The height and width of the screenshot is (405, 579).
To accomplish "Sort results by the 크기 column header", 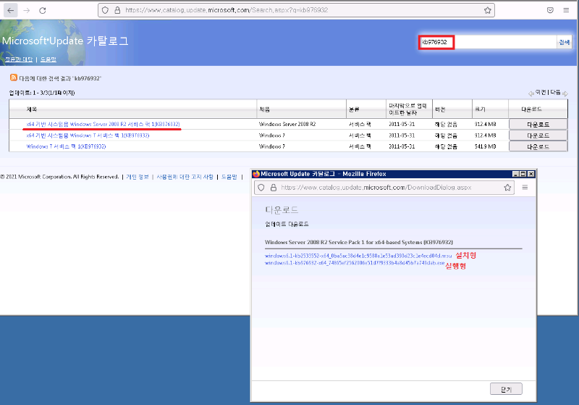I will (479, 109).
